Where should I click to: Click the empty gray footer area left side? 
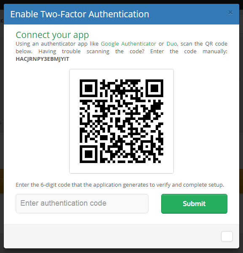point(65,237)
